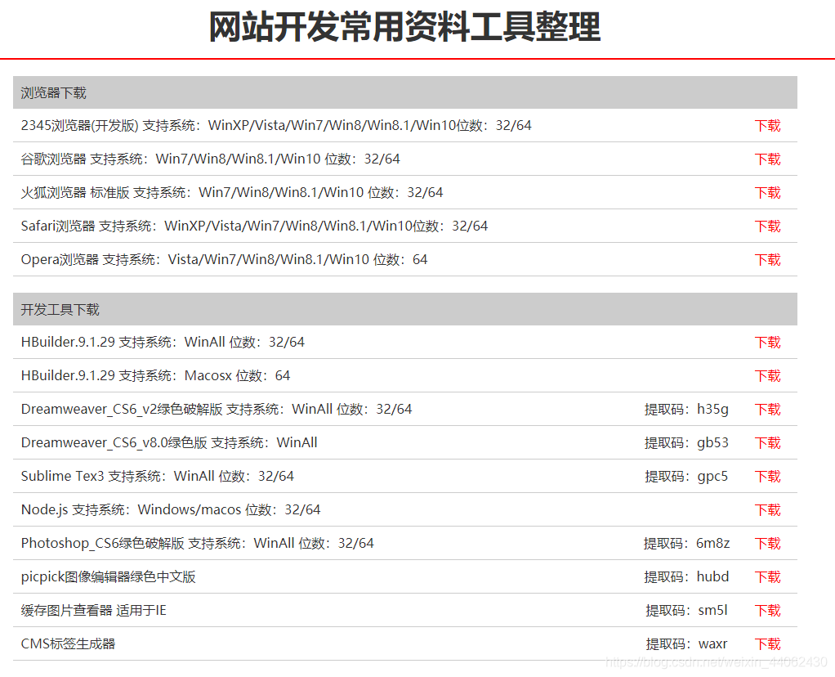Download 缓存图片查看器 适用于IE
The width and height of the screenshot is (835, 677).
point(767,611)
